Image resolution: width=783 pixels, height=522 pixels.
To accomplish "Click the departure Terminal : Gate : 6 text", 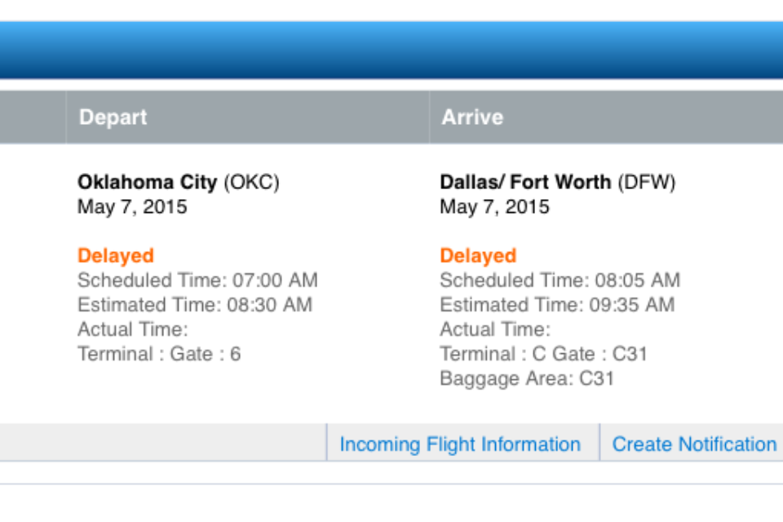I will (159, 354).
